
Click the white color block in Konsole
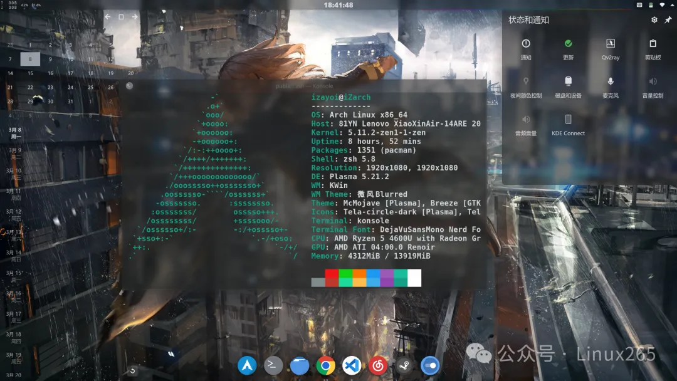[x=414, y=278]
